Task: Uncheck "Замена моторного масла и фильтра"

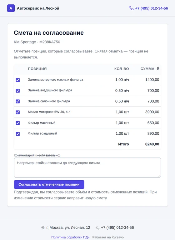Action: click(18, 80)
